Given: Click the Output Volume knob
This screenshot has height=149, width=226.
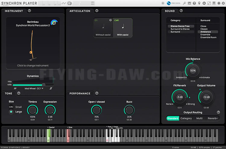Looking at the screenshot, I should point(206,97).
